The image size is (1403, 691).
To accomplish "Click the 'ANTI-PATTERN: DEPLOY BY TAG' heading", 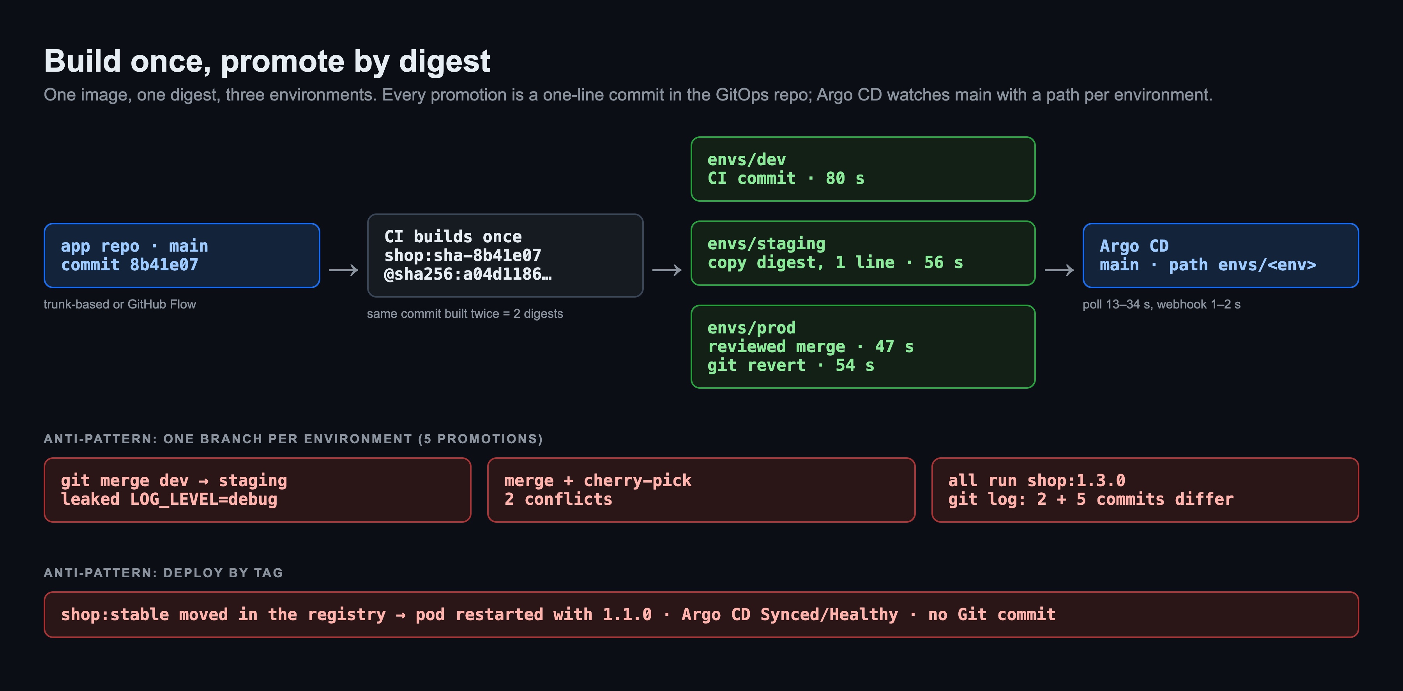I will (x=163, y=573).
